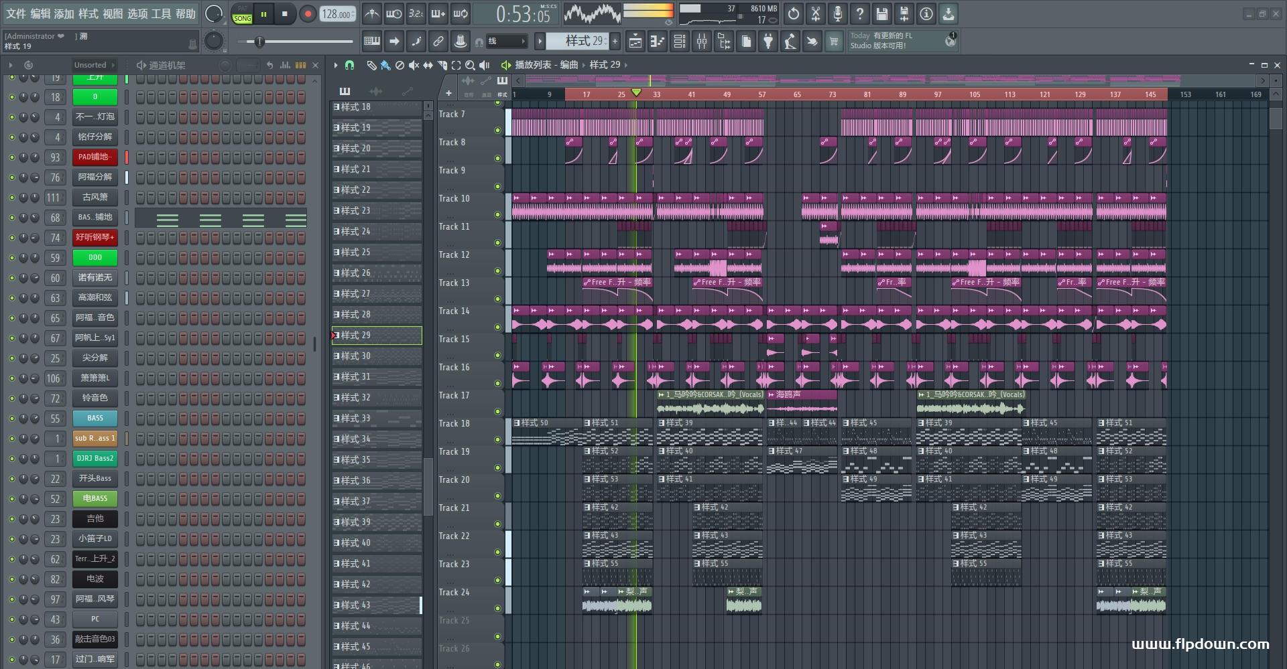Open the browser/plugin picker tree icon
The height and width of the screenshot is (669, 1287).
pos(724,42)
